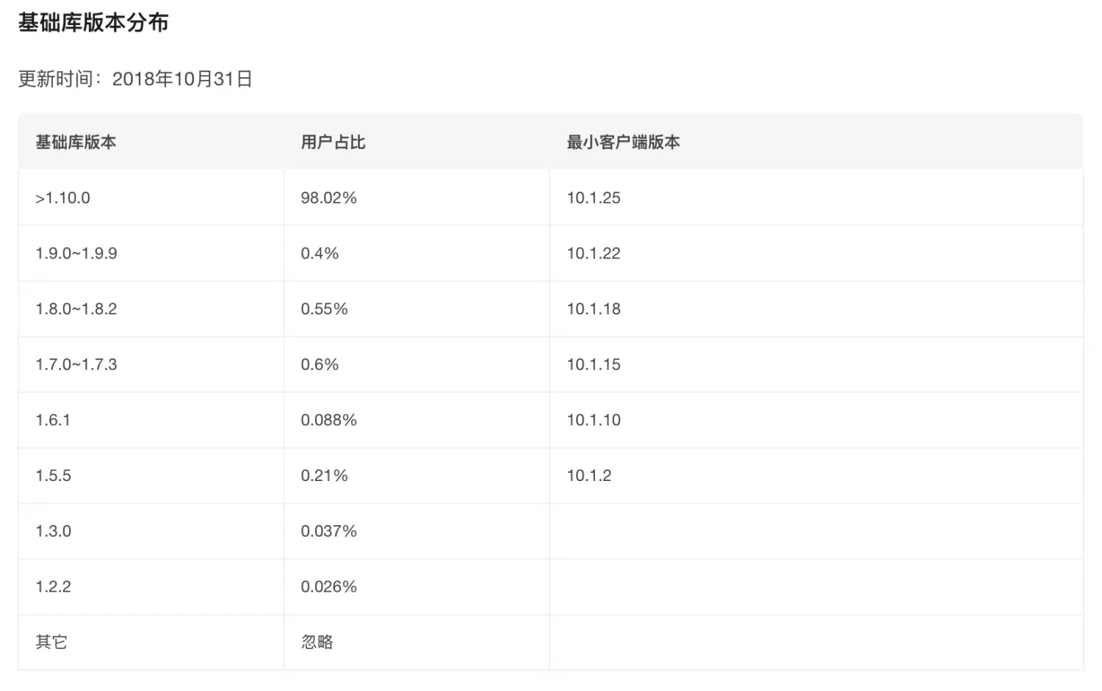Click the 最小客户端版本 column header
Image resolution: width=1102 pixels, height=691 pixels.
[623, 142]
